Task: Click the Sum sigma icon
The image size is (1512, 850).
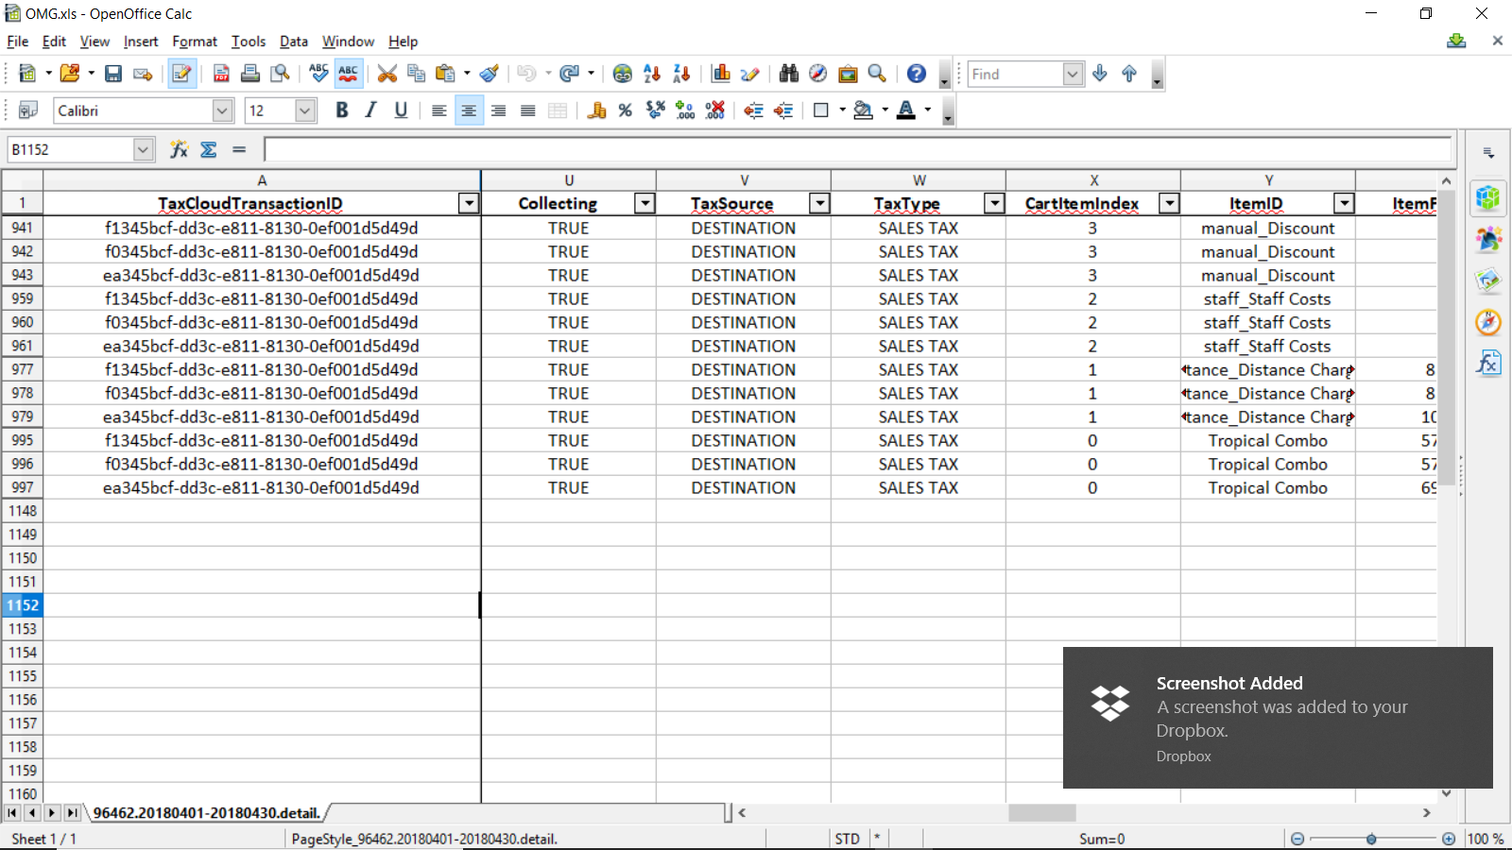Action: (x=209, y=149)
